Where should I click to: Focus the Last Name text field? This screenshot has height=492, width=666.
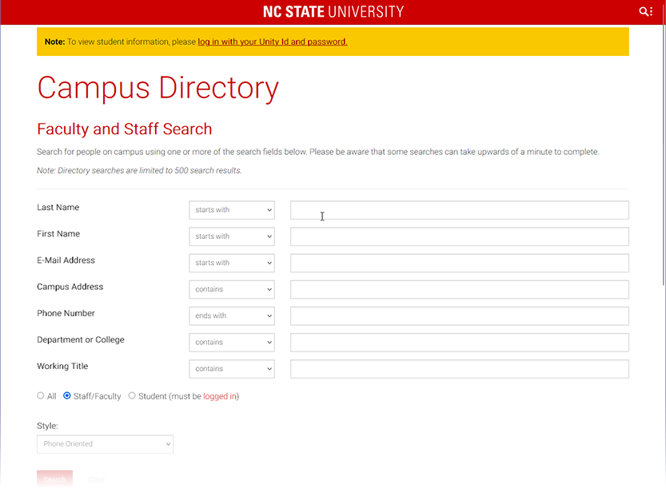[x=460, y=210]
